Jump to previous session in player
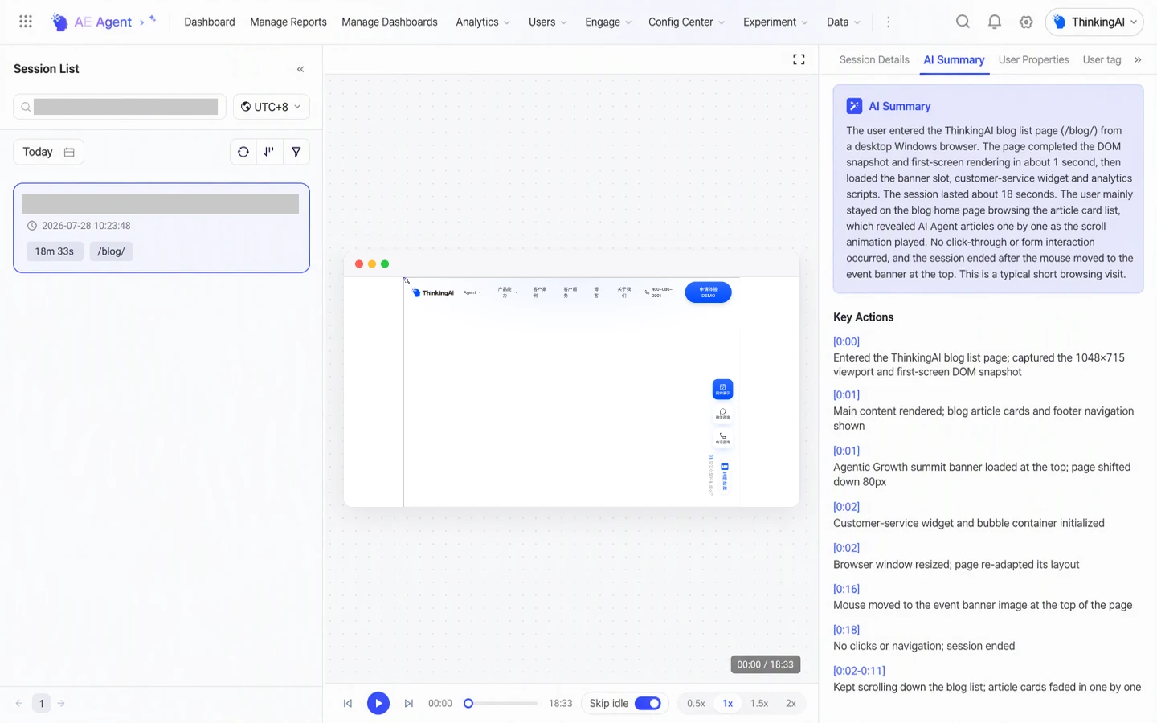1157x723 pixels. click(348, 704)
